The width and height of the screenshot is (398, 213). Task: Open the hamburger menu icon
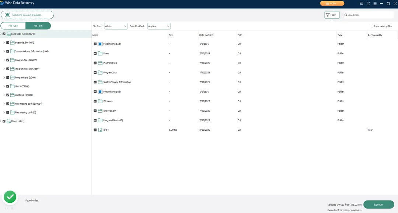375,3
